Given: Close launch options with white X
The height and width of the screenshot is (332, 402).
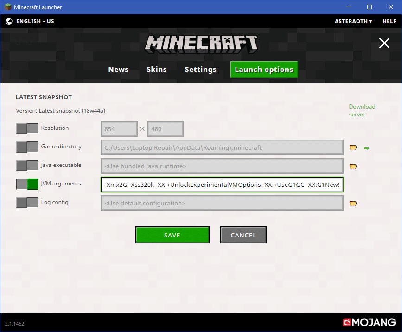Looking at the screenshot, I should pyautogui.click(x=384, y=43).
